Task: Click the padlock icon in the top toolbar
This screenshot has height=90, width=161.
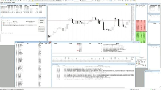Action: tap(111, 1)
